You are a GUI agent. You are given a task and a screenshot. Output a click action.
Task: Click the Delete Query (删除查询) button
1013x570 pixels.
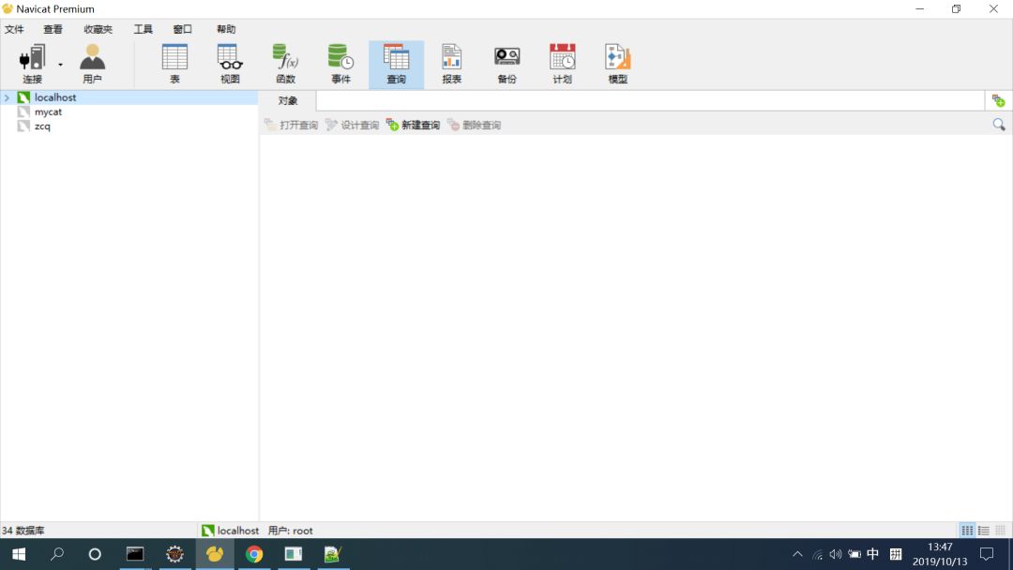coord(475,125)
